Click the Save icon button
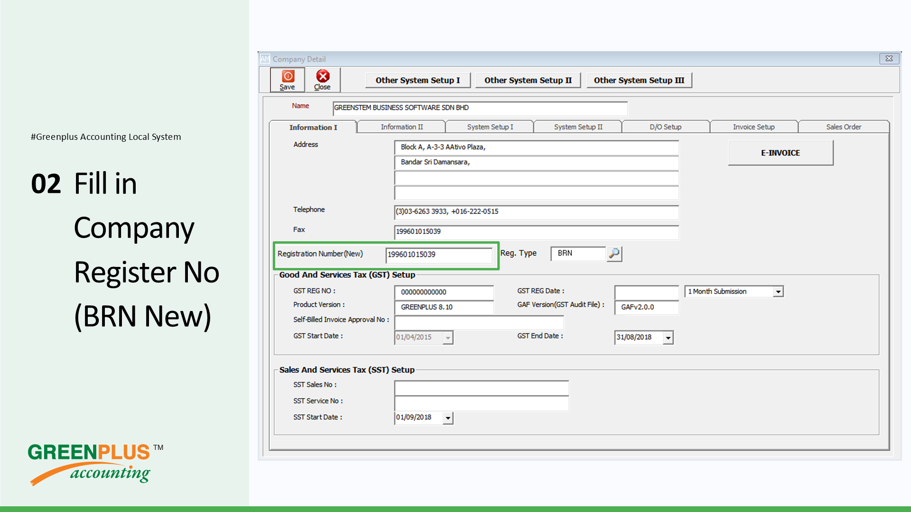911x512 pixels. click(x=288, y=80)
